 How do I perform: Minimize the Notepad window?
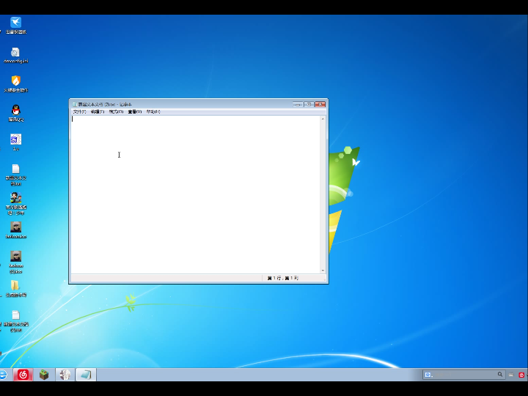coord(297,104)
